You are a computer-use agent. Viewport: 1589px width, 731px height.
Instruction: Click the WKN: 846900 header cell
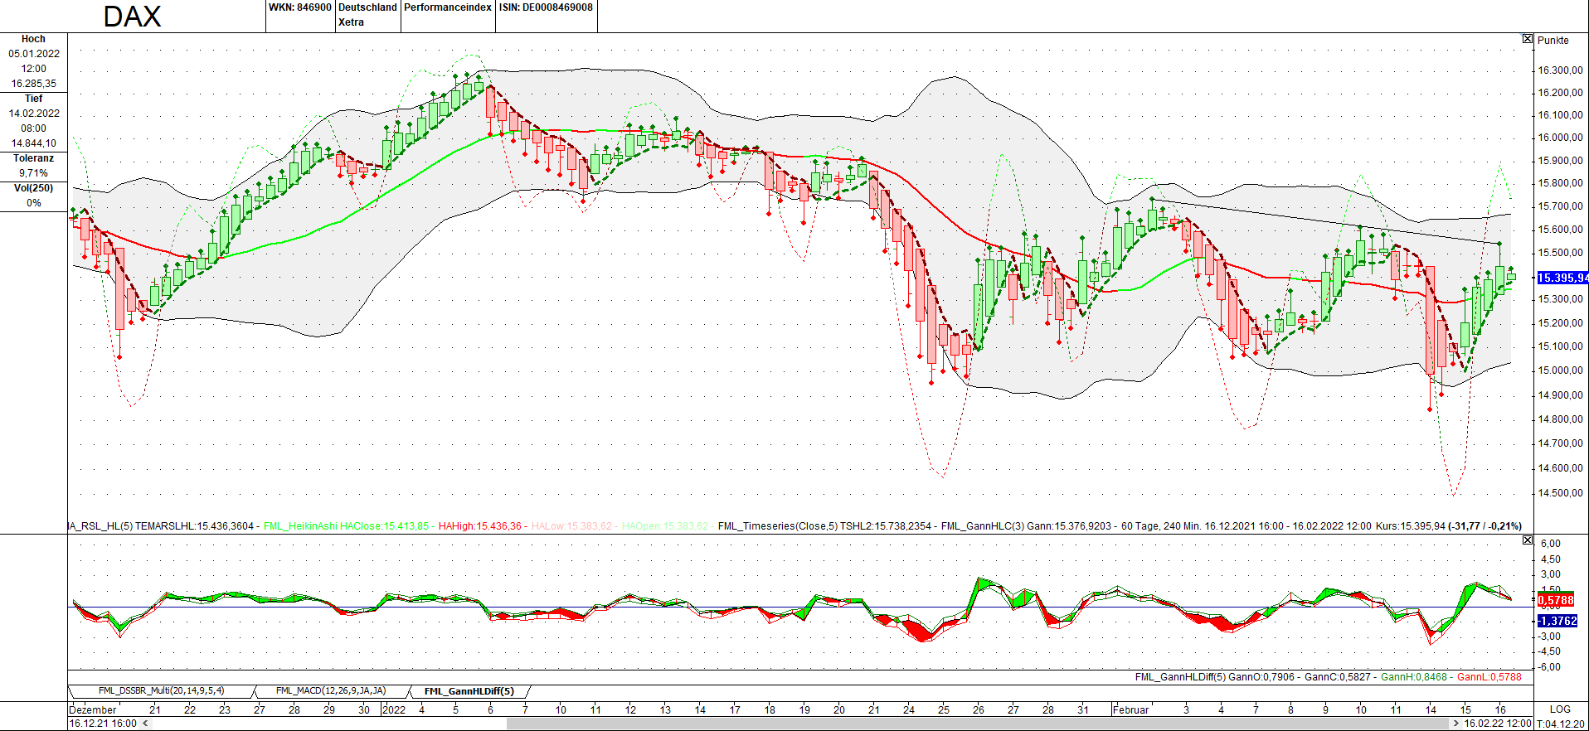(x=300, y=7)
